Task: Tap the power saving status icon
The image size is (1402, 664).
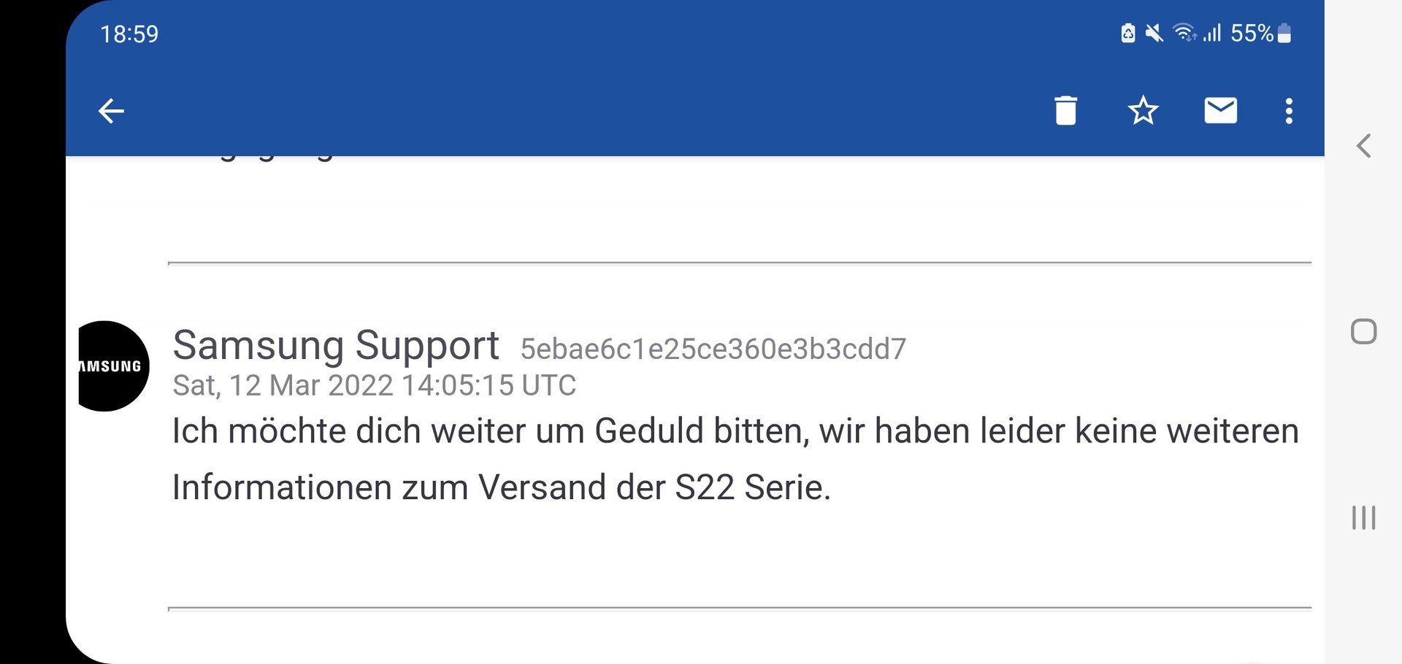Action: point(1128,33)
